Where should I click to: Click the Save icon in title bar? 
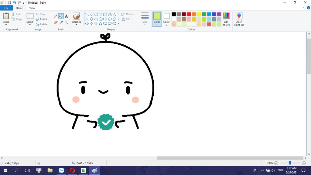coord(9,2)
